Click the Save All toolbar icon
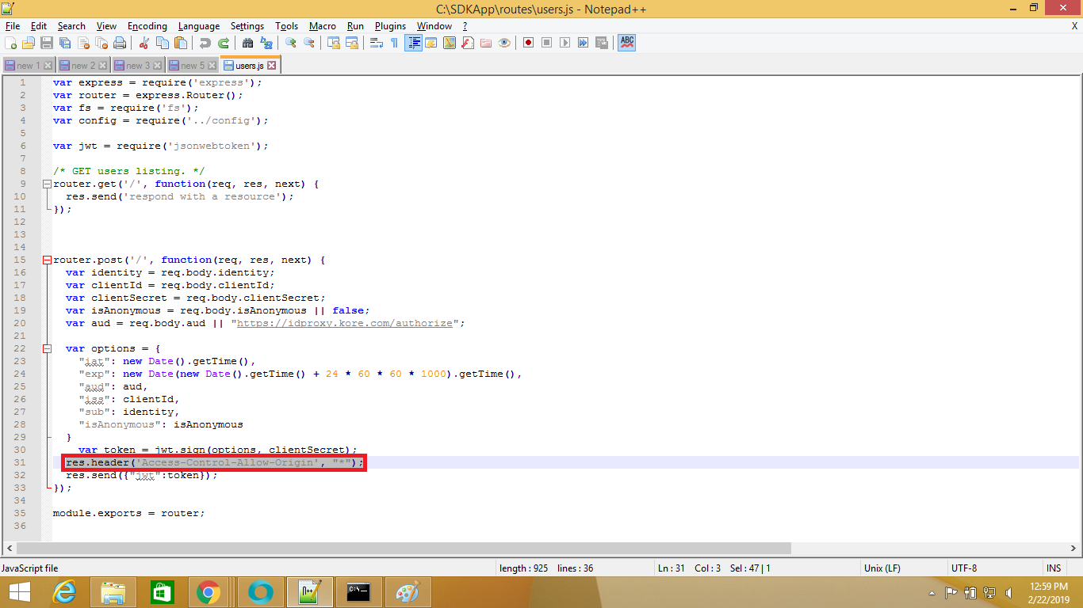 pos(64,43)
